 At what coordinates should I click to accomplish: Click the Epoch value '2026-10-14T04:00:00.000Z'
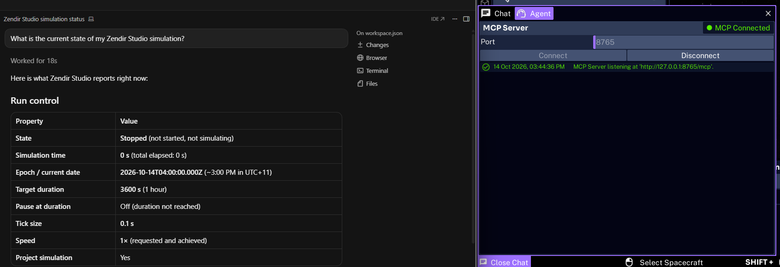pyautogui.click(x=161, y=172)
